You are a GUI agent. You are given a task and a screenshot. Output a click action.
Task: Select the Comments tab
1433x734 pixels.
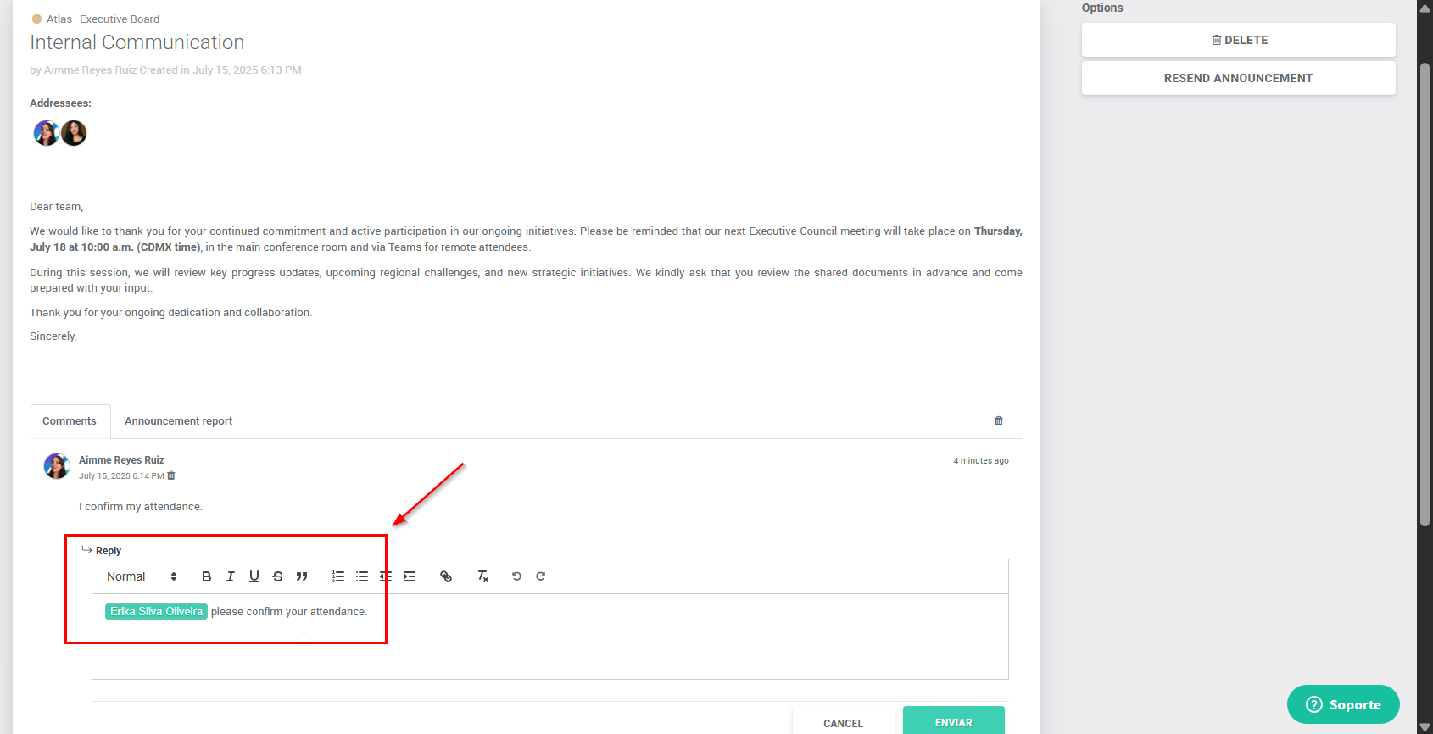pos(70,421)
